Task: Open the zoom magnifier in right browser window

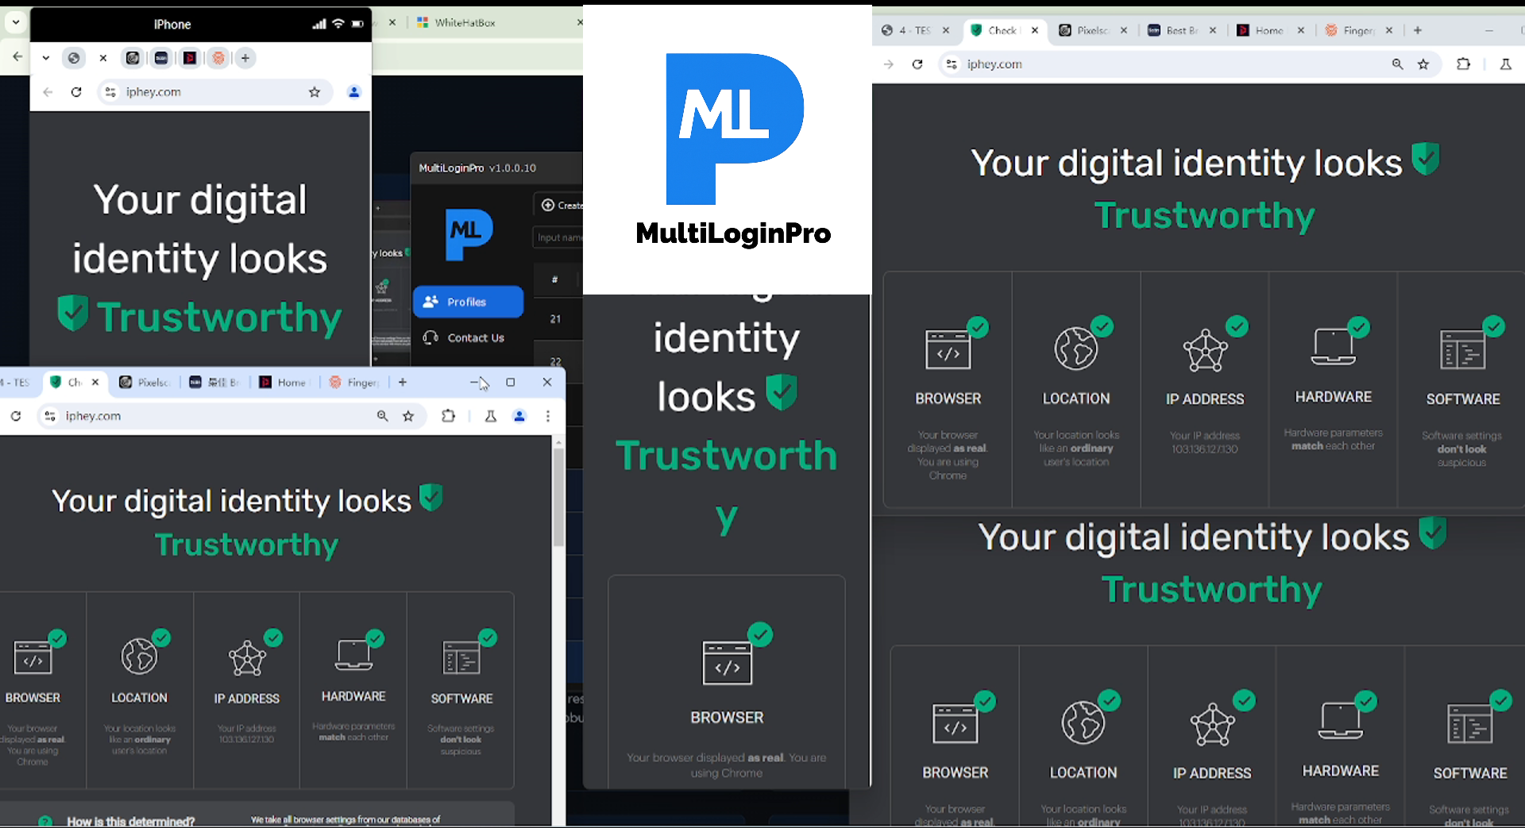Action: pyautogui.click(x=1398, y=64)
